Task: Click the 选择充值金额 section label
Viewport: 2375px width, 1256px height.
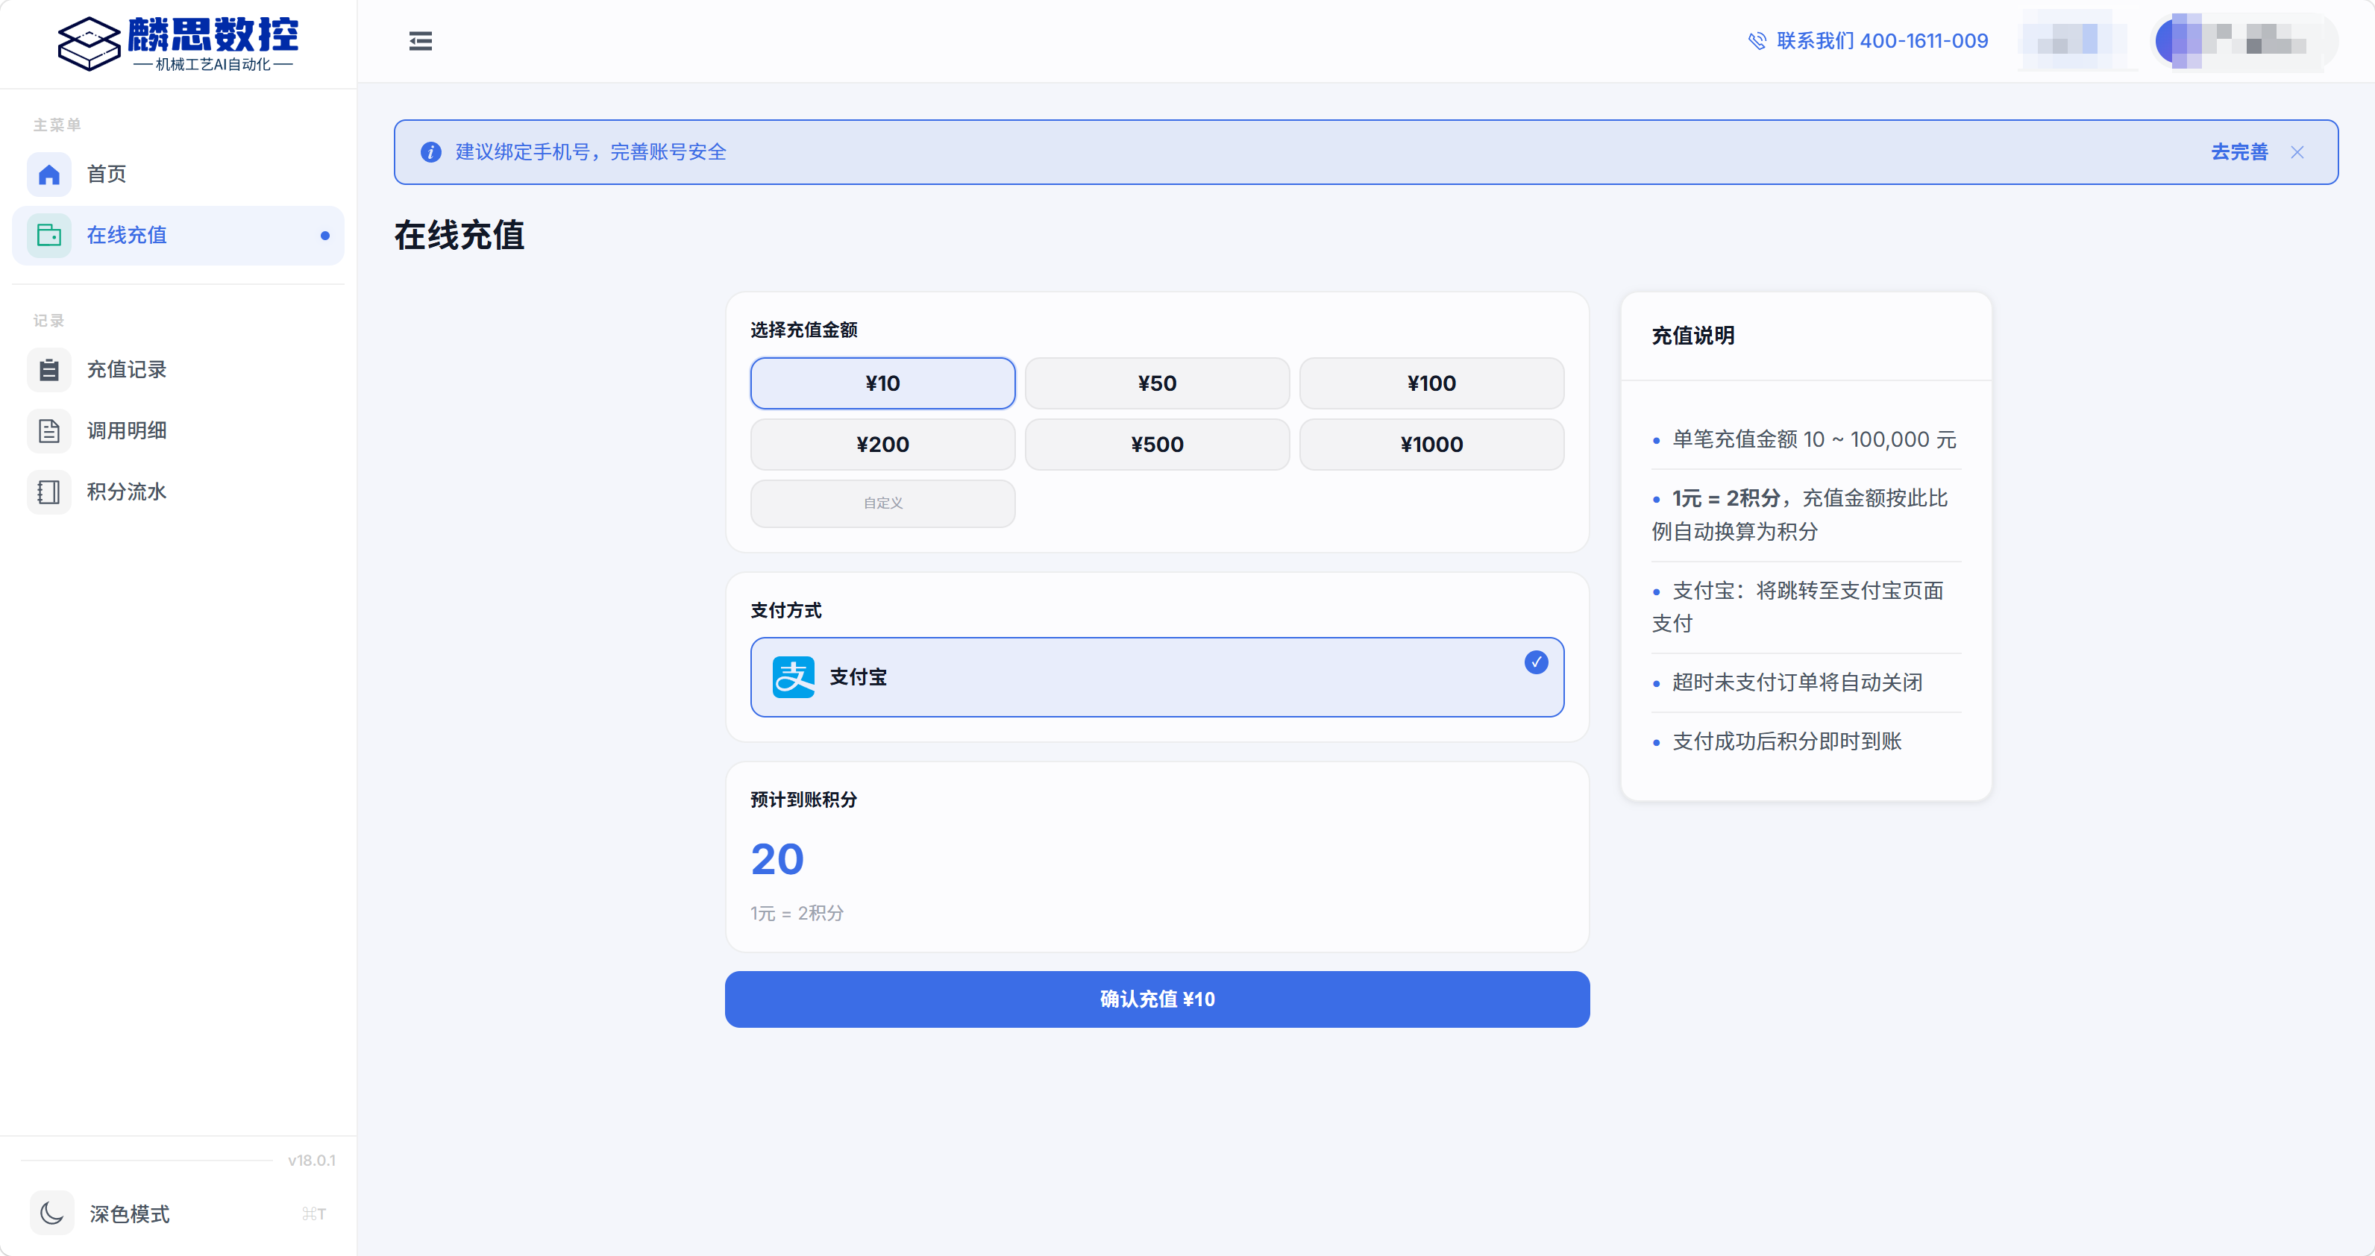Action: (803, 330)
